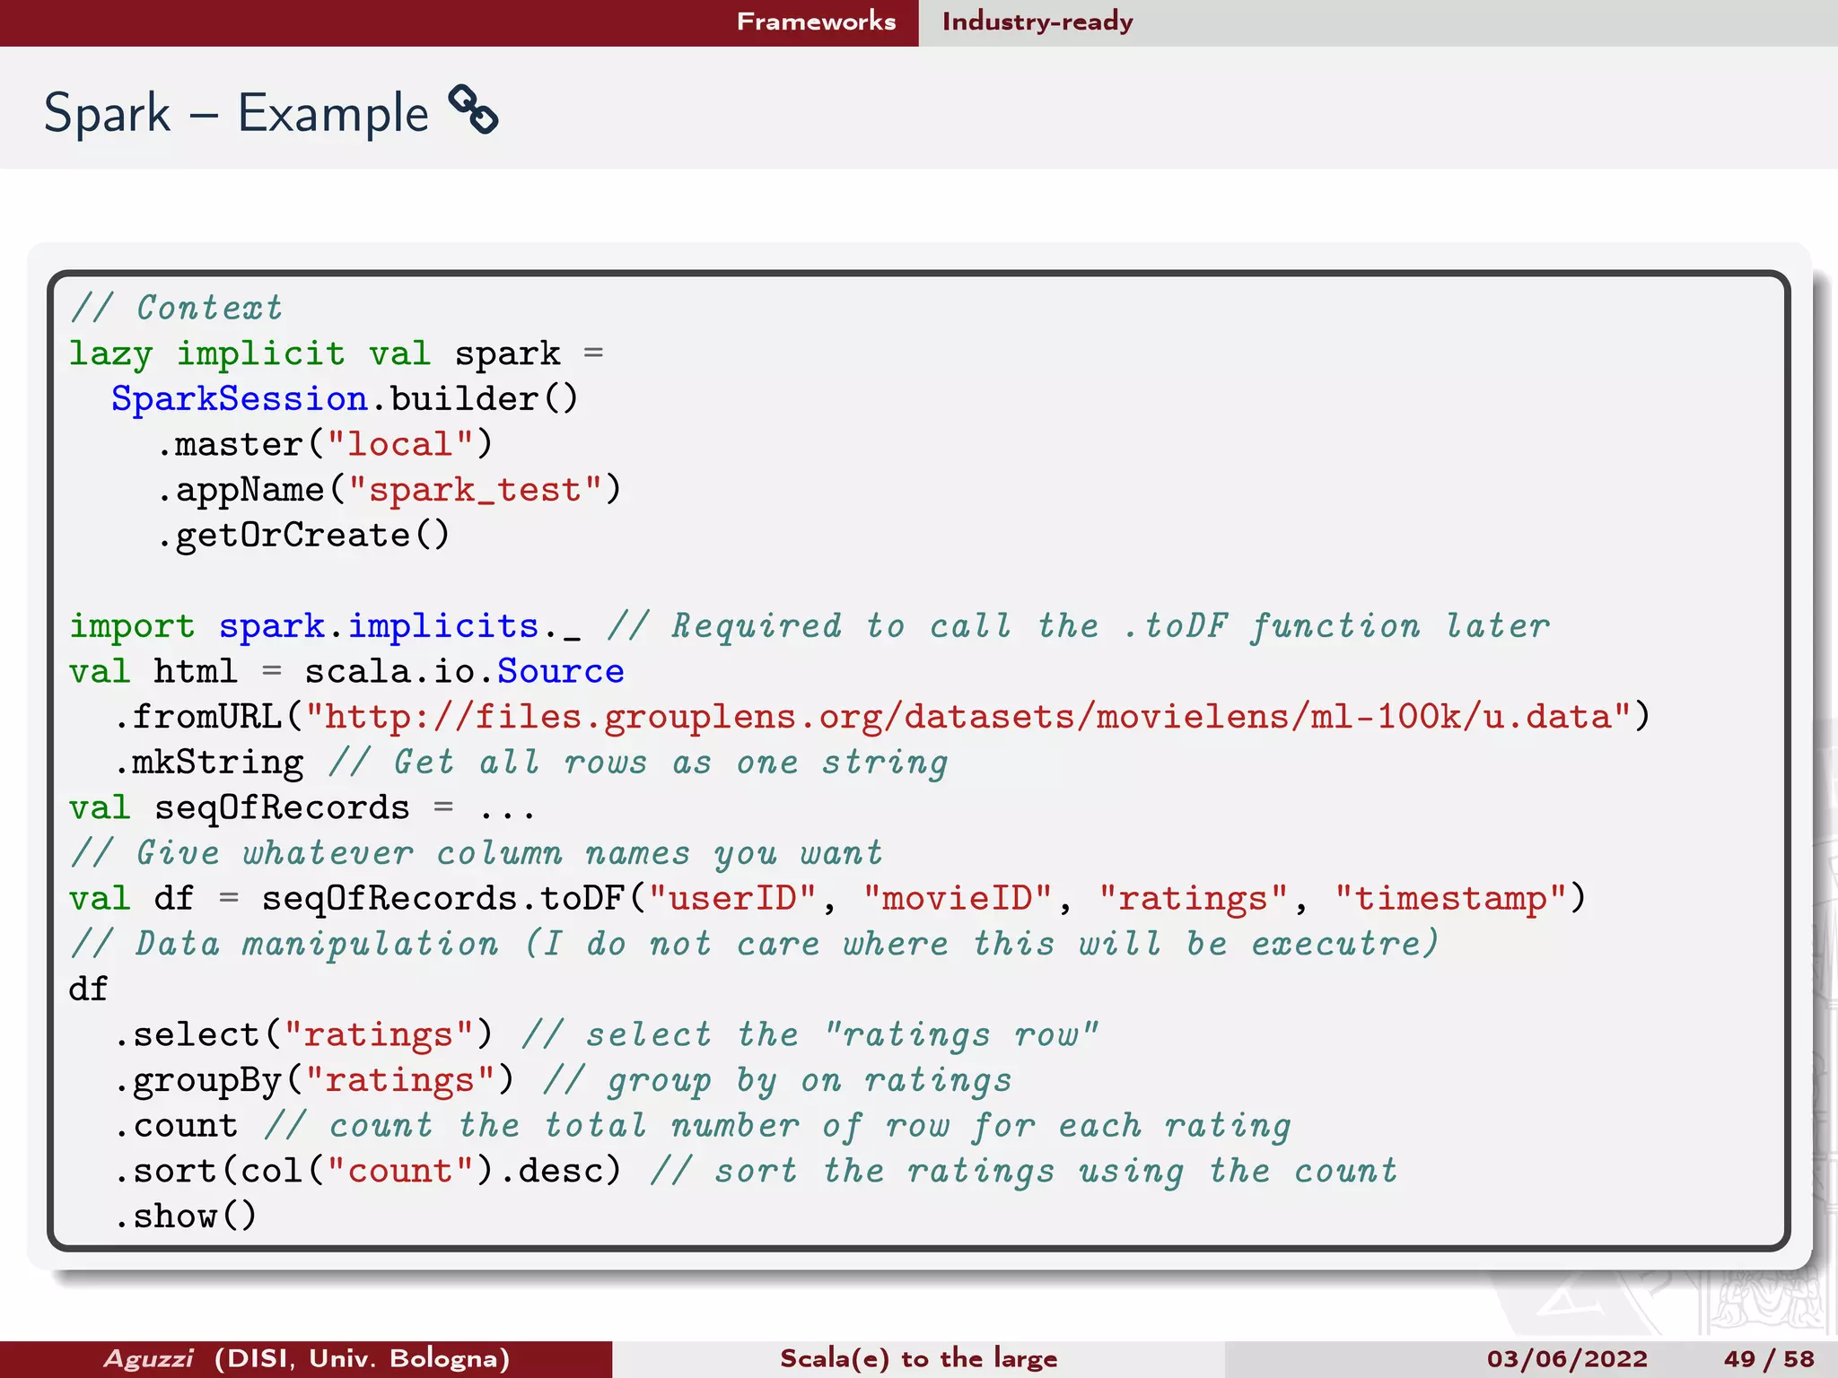Click the .select("ratings") call
1838x1378 pixels.
[x=303, y=1034]
